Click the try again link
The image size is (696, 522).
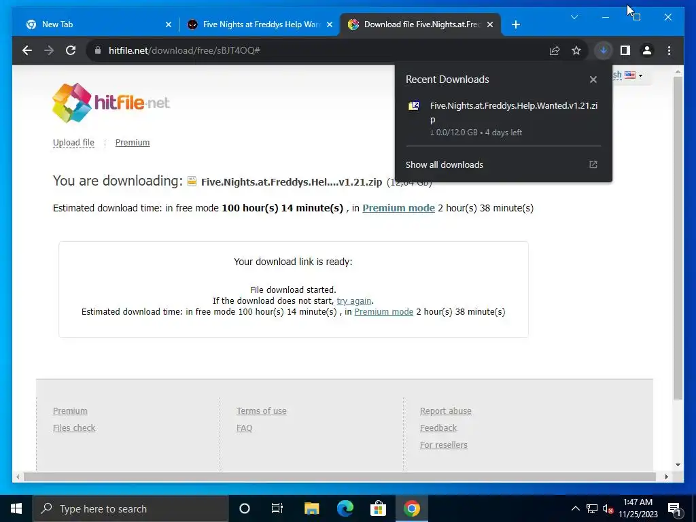point(353,301)
